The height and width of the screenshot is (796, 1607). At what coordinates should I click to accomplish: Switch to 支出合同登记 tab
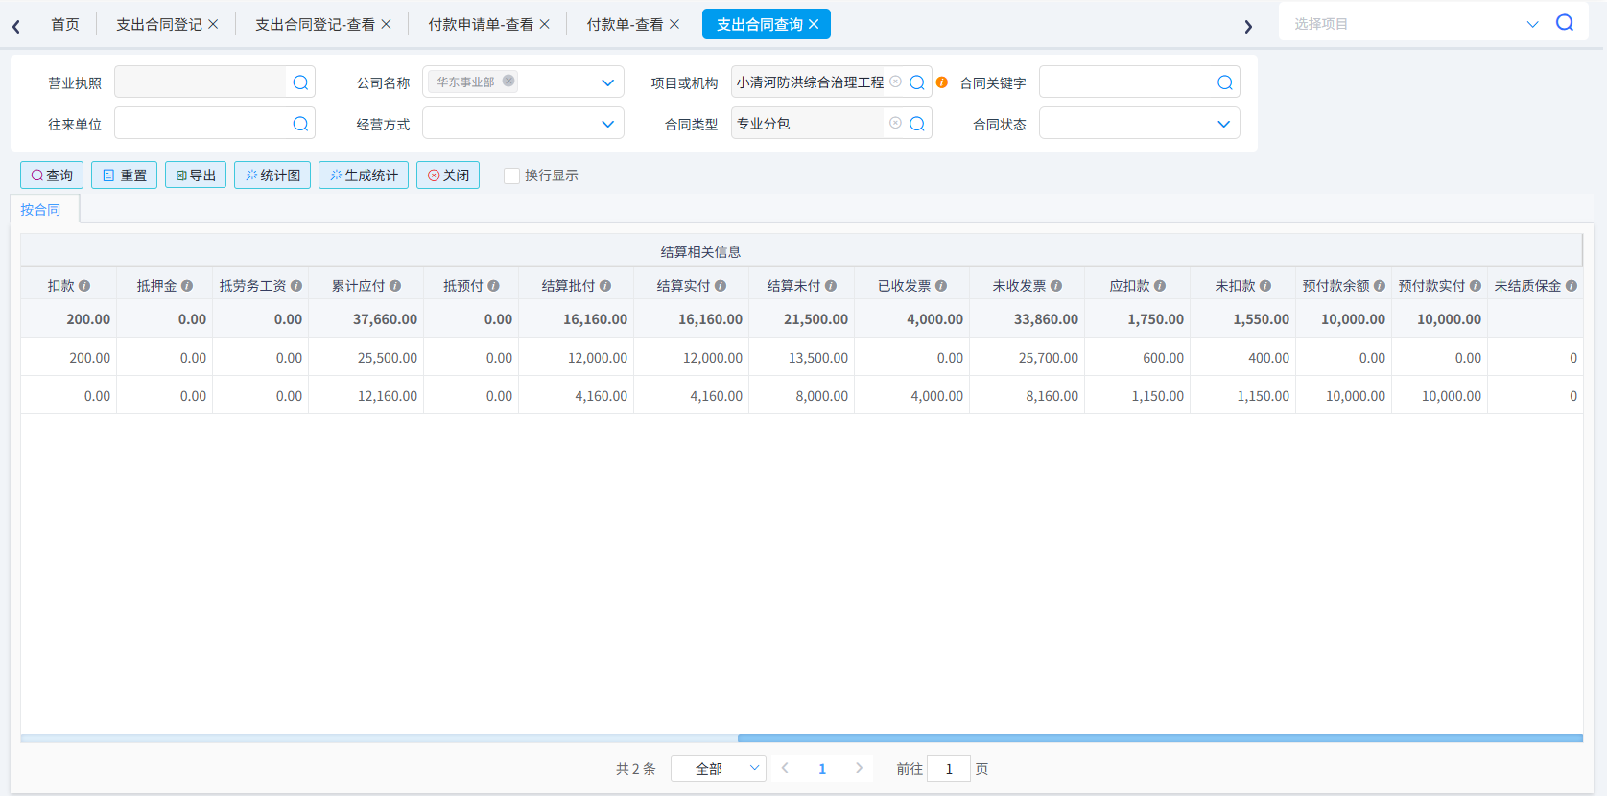pos(159,24)
